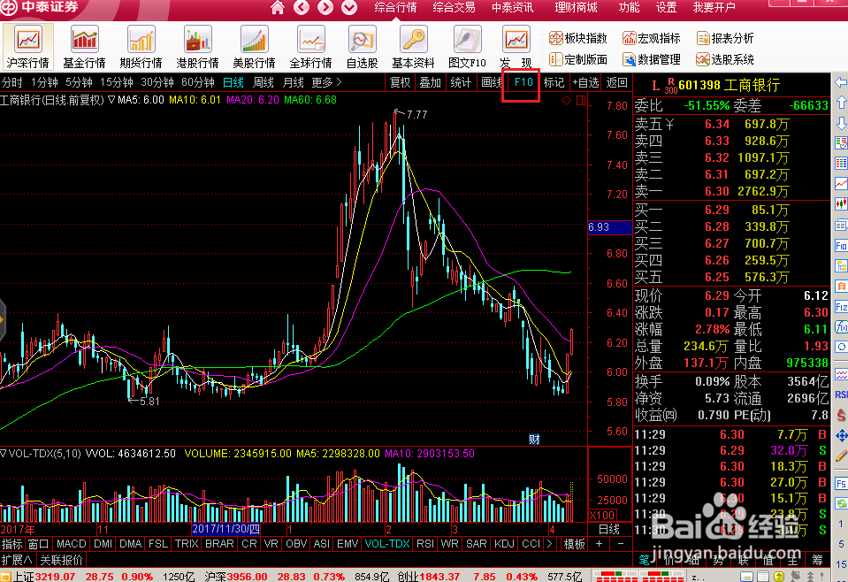Open the top down-arrow circle menu

click(348, 8)
